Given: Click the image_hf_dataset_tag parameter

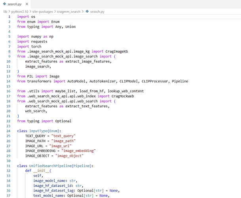Looking at the screenshot, I should click(53, 190).
